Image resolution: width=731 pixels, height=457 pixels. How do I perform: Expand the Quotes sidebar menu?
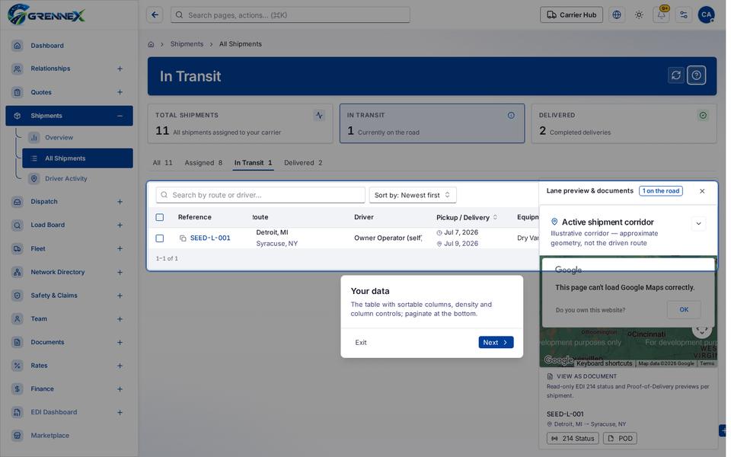[x=120, y=92]
